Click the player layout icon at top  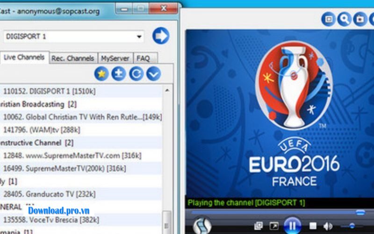pos(329,19)
